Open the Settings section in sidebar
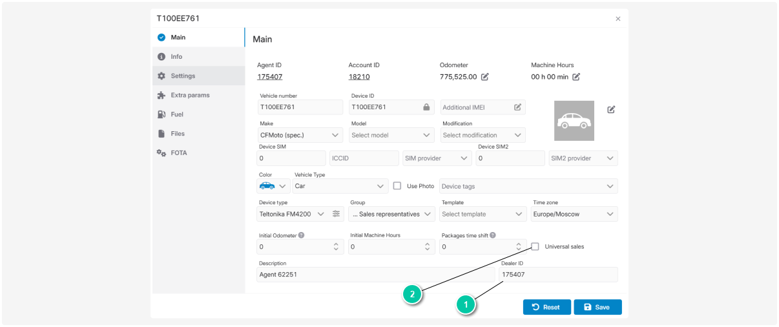The image size is (779, 327). coord(183,76)
